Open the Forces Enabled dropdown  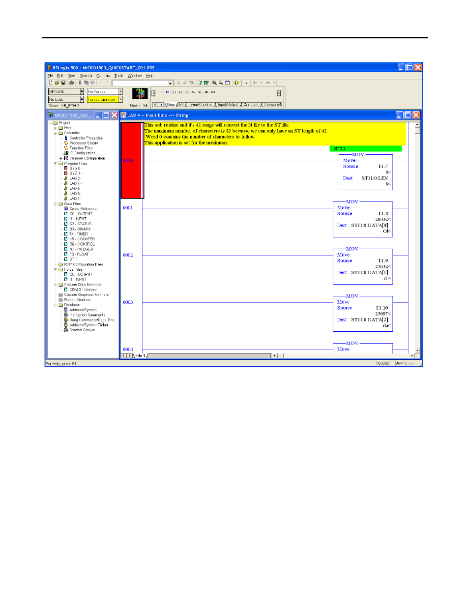[120, 99]
